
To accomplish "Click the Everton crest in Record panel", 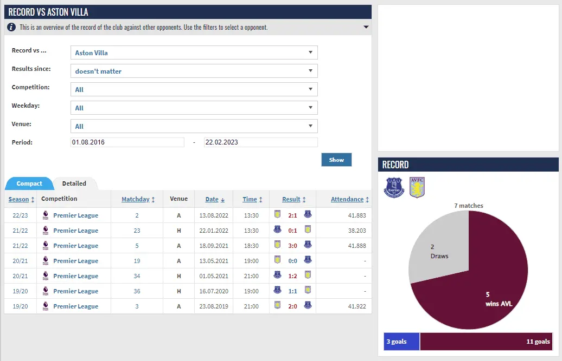I will tap(394, 187).
